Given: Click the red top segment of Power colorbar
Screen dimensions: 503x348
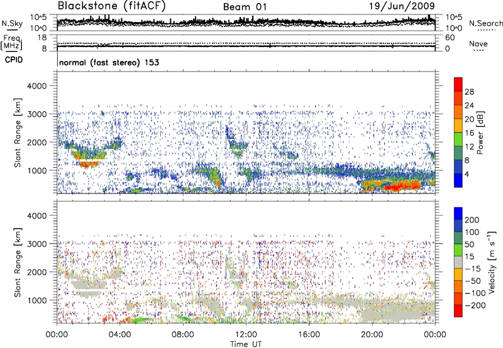Looking at the screenshot, I should click(458, 84).
